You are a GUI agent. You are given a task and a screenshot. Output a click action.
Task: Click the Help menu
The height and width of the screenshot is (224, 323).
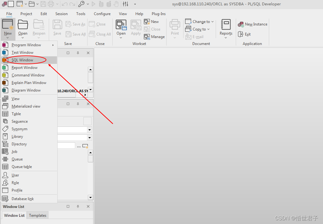(x=139, y=14)
